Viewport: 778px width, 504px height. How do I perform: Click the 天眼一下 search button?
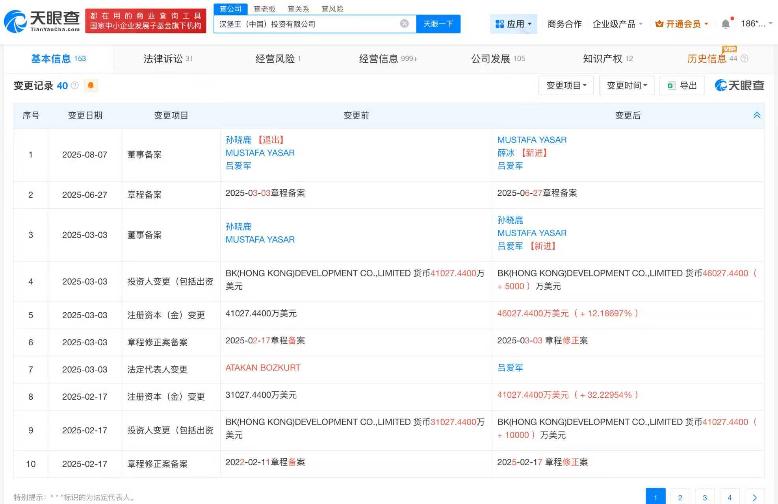438,23
